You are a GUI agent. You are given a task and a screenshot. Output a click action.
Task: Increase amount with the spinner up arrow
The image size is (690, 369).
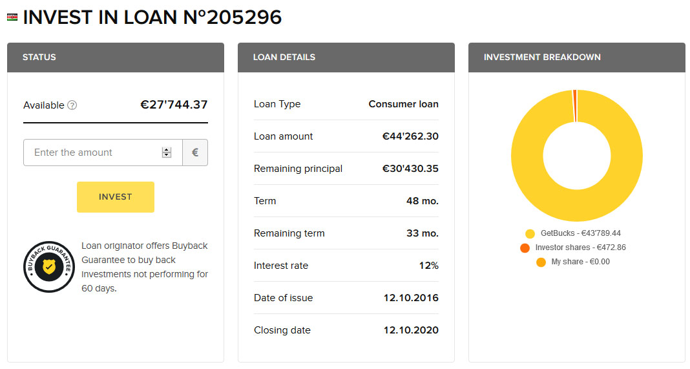pos(167,150)
